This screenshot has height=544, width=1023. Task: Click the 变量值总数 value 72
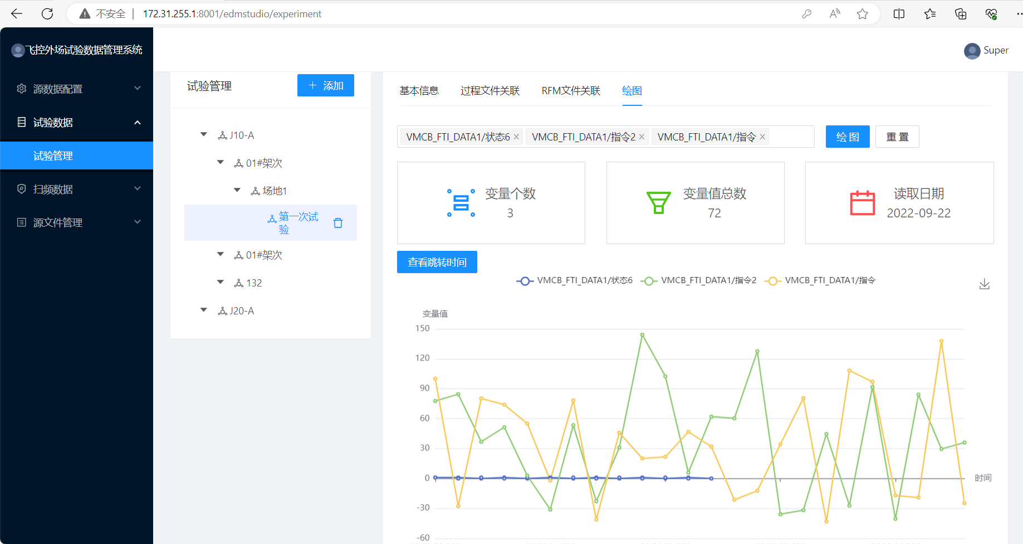pos(714,213)
